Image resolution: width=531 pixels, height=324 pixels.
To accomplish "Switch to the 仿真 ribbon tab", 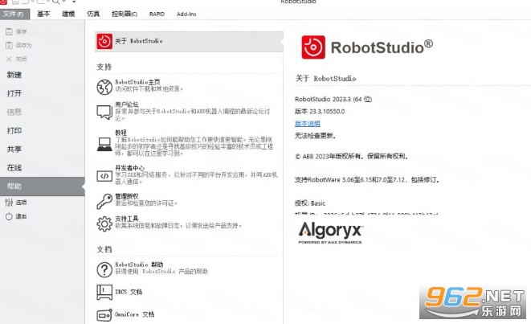I will [x=93, y=14].
